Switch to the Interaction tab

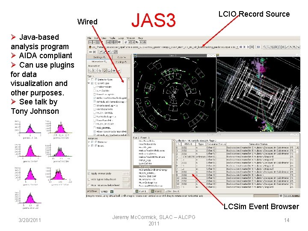click(99, 62)
